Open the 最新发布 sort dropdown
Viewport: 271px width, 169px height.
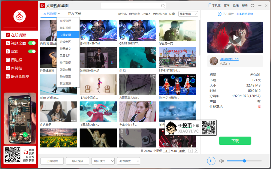(188, 14)
